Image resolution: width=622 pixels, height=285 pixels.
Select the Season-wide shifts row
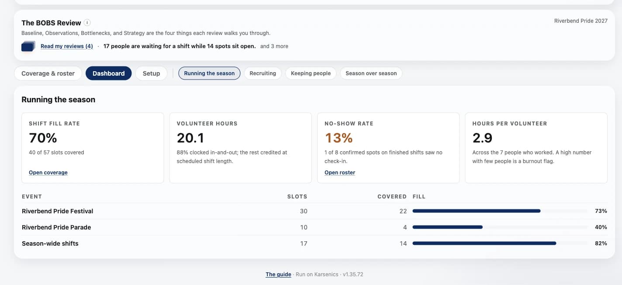314,243
